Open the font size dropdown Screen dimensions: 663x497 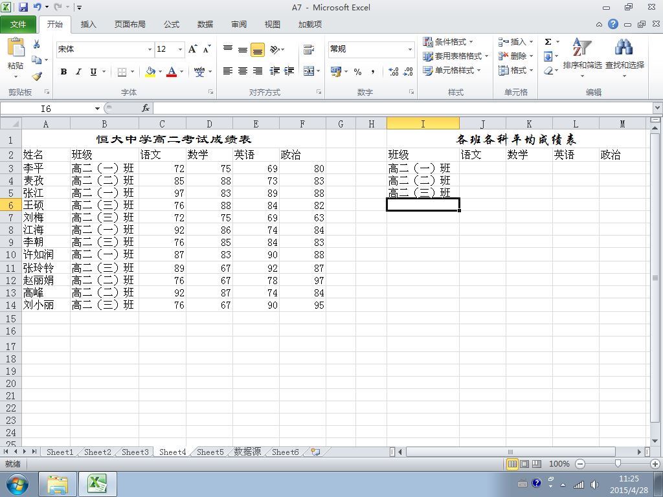180,49
